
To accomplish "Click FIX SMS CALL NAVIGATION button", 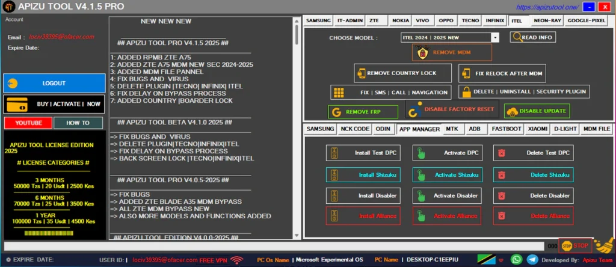I will point(391,92).
